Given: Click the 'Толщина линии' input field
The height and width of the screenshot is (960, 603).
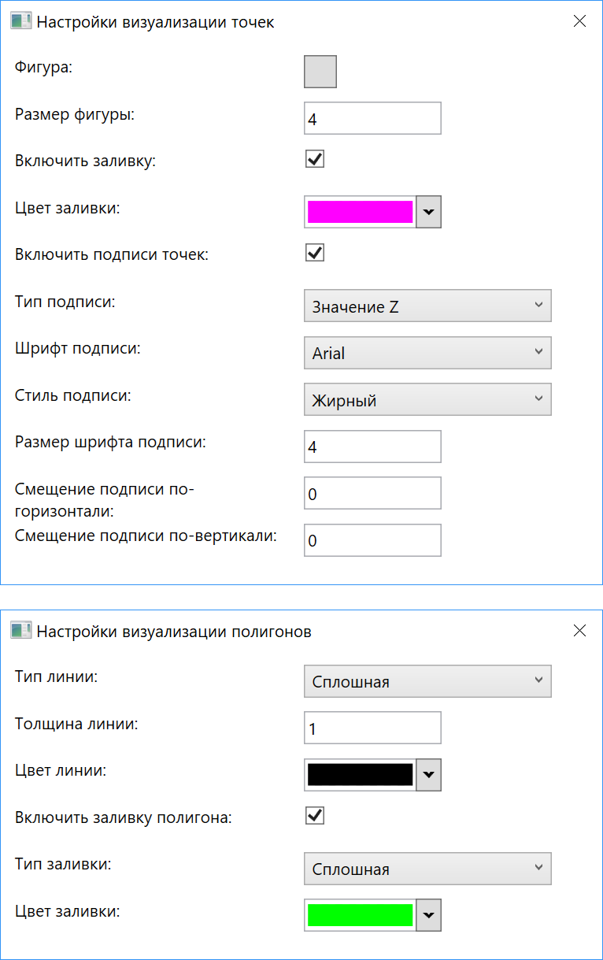Looking at the screenshot, I should pyautogui.click(x=372, y=727).
